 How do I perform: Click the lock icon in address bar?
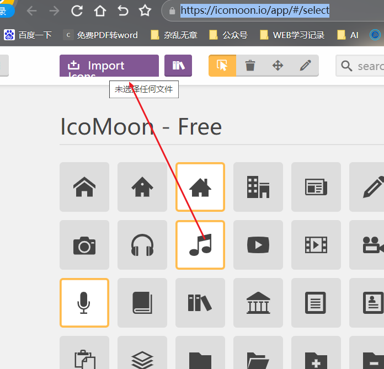[x=172, y=11]
